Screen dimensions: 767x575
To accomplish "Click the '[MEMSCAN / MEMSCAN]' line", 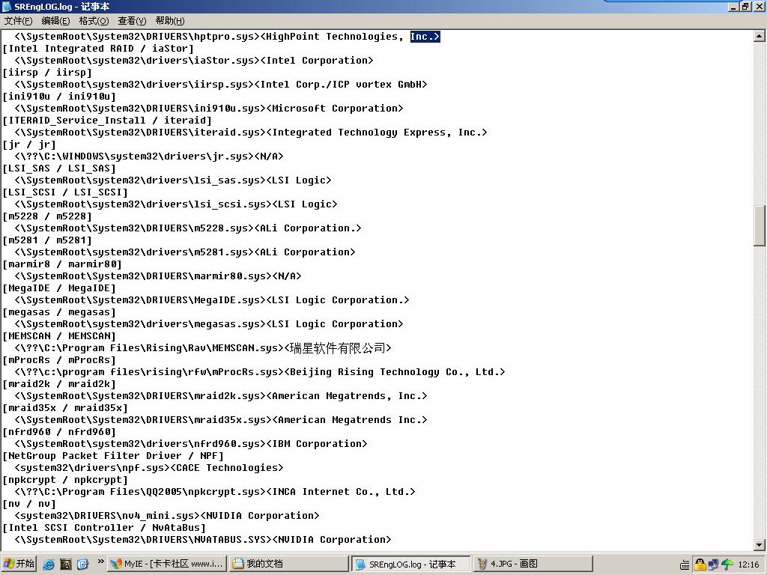I will tap(59, 336).
